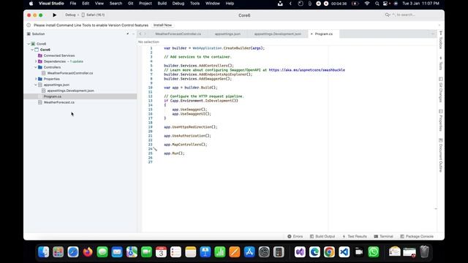Open WhatsApp from the Dock
Image resolution: width=468 pixels, height=263 pixels.
[x=374, y=252]
